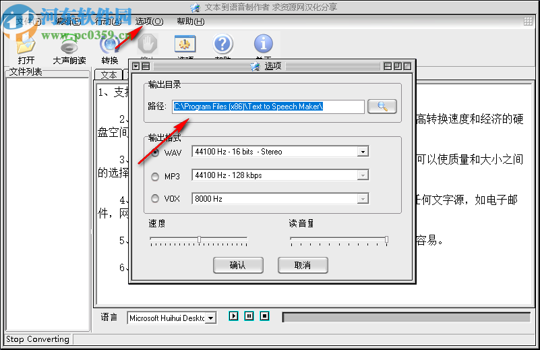
Task: Open the 打开 file toolbar icon
Action: pos(26,49)
